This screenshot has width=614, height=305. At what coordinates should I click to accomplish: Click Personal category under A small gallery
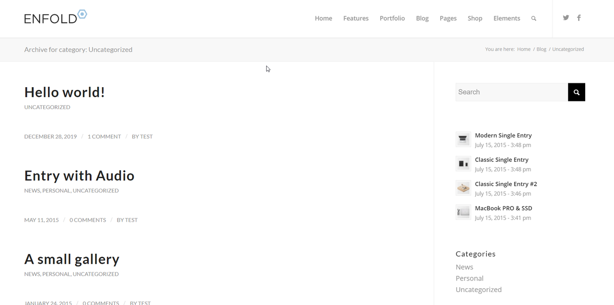[x=56, y=274]
